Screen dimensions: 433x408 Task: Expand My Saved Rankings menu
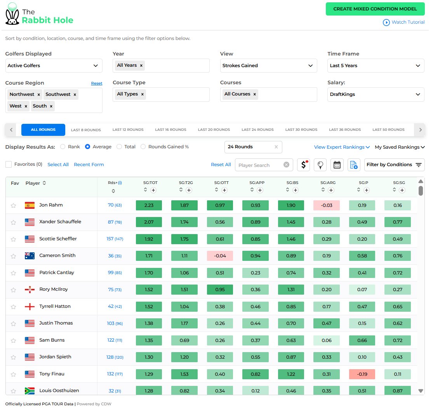pos(400,147)
